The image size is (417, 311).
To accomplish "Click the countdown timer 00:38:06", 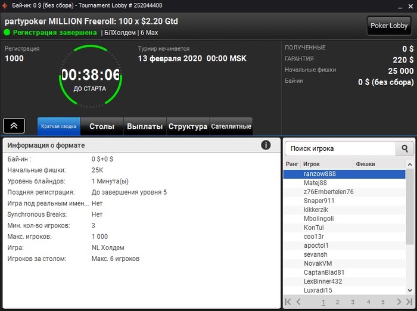I will 91,74.
